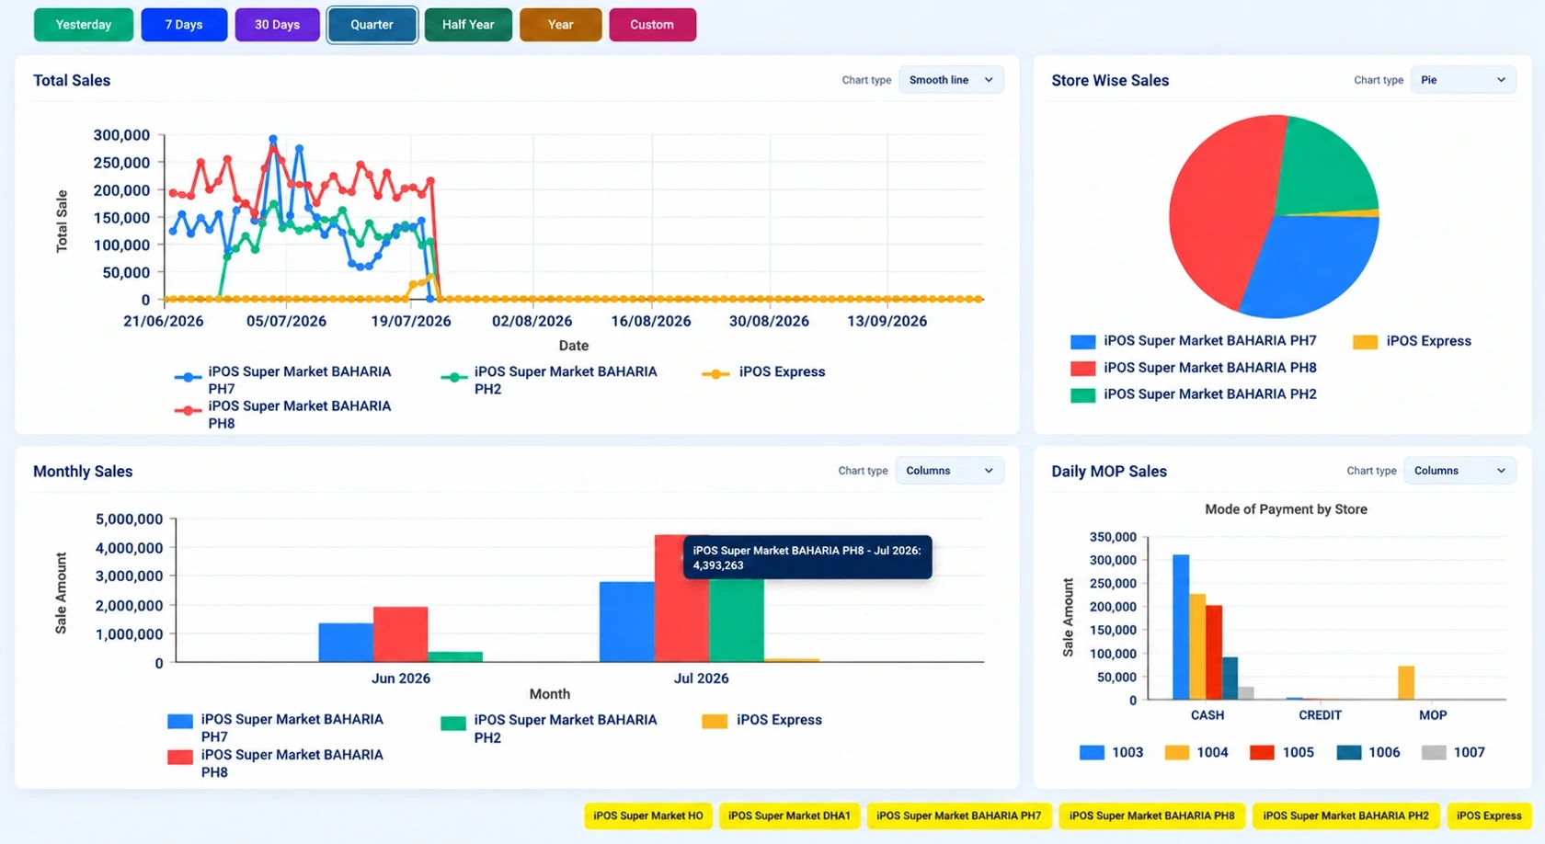Choose the 7 Days range
This screenshot has width=1545, height=844.
184,25
